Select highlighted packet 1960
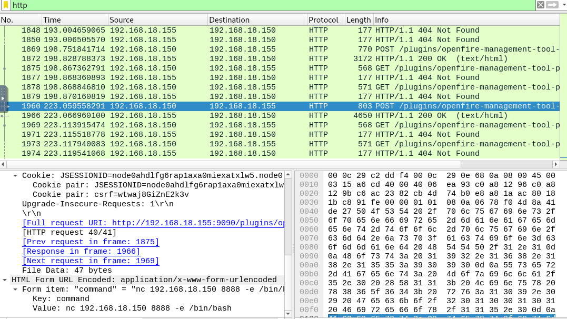This screenshot has height=319, width=567. click(280, 106)
